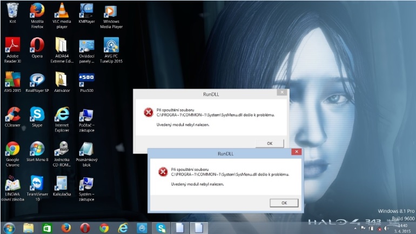Click the Start button on the taskbar

point(9,228)
